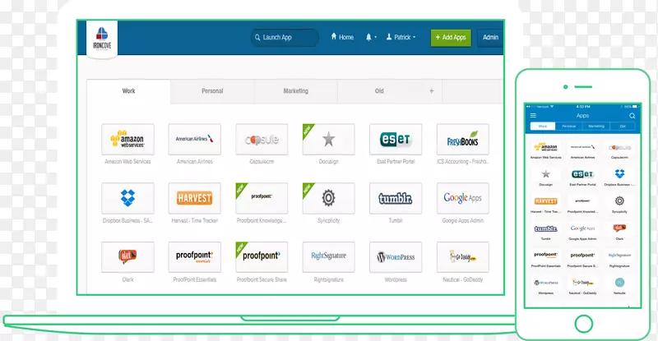Open the notifications bell dropdown
The height and width of the screenshot is (341, 658).
(x=372, y=37)
